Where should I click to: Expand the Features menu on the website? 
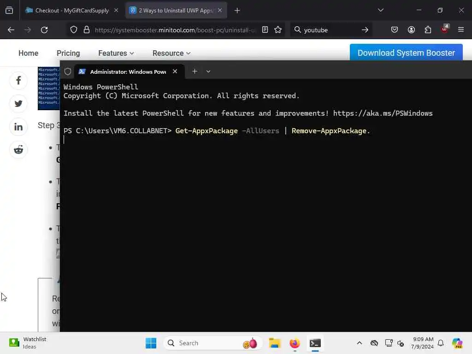pyautogui.click(x=116, y=53)
